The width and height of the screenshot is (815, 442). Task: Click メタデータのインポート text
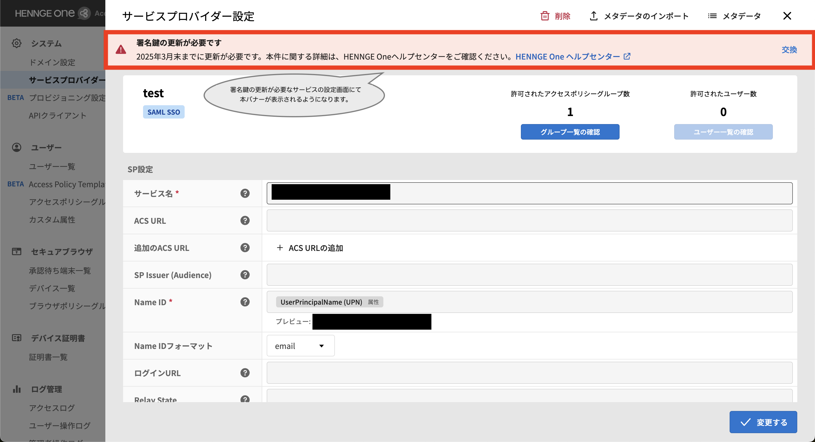click(646, 16)
